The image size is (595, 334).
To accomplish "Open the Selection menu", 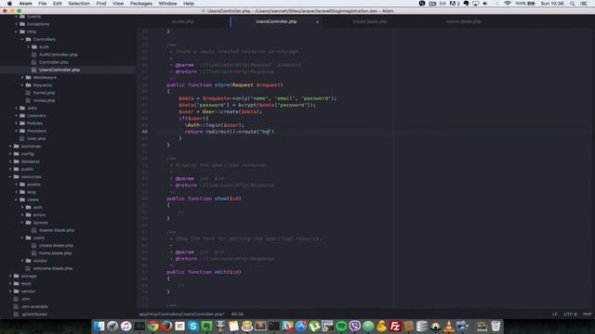I will pyautogui.click(x=79, y=4).
